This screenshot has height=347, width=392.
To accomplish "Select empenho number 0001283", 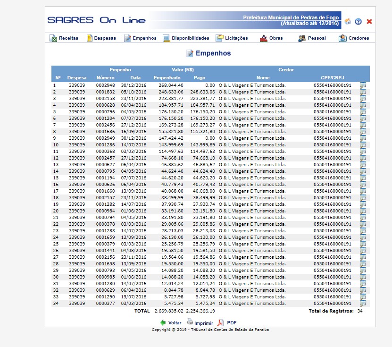I will (x=105, y=231).
